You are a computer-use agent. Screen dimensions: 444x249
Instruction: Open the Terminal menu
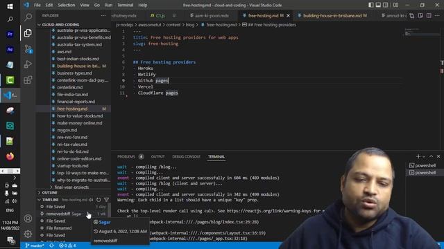125,5
